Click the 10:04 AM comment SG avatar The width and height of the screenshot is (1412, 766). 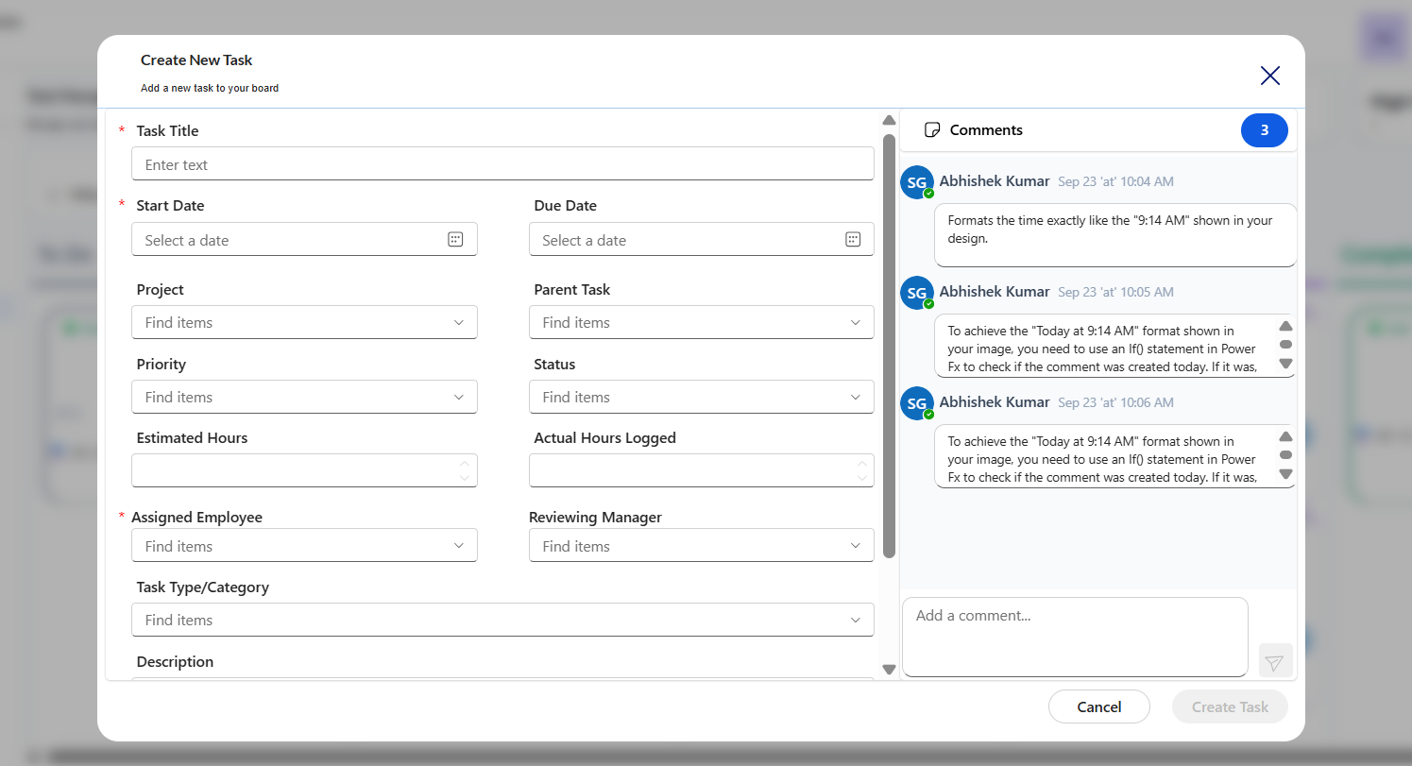[x=917, y=182]
